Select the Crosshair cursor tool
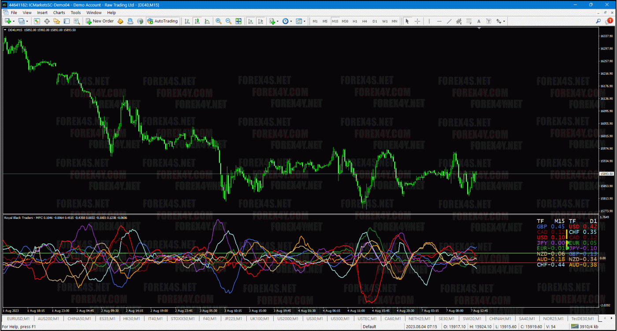The width and height of the screenshot is (617, 331). [x=417, y=21]
